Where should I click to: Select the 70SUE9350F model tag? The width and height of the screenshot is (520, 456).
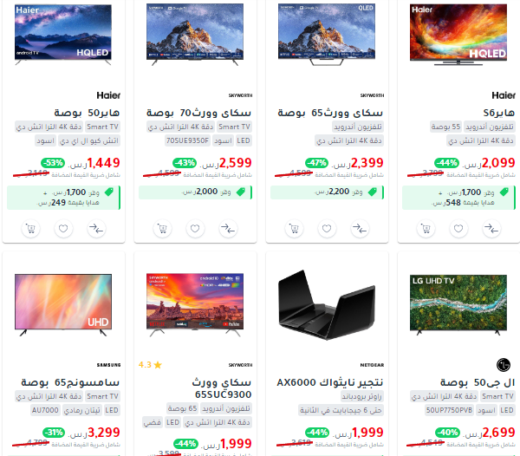tap(188, 140)
